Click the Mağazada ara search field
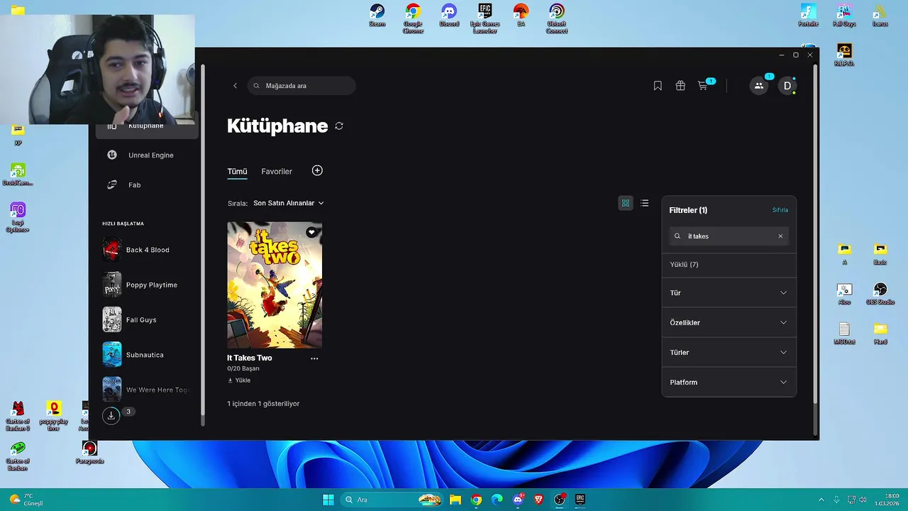Screen dimensions: 908x511 coord(301,86)
